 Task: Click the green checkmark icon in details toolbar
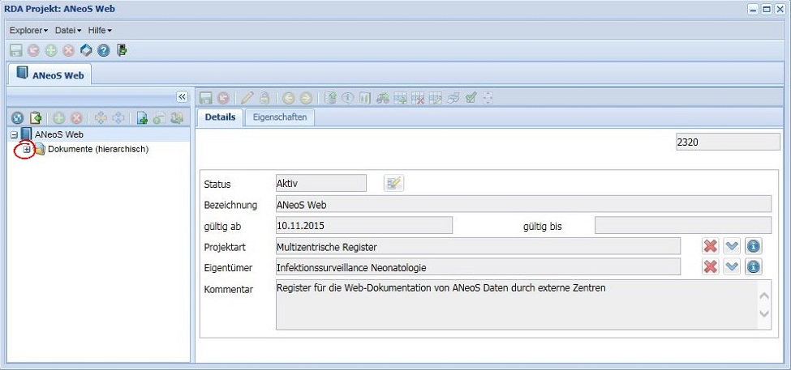click(471, 98)
